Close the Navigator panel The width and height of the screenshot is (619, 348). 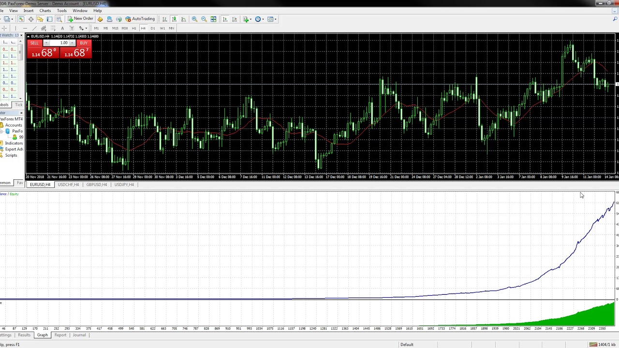tap(21, 113)
